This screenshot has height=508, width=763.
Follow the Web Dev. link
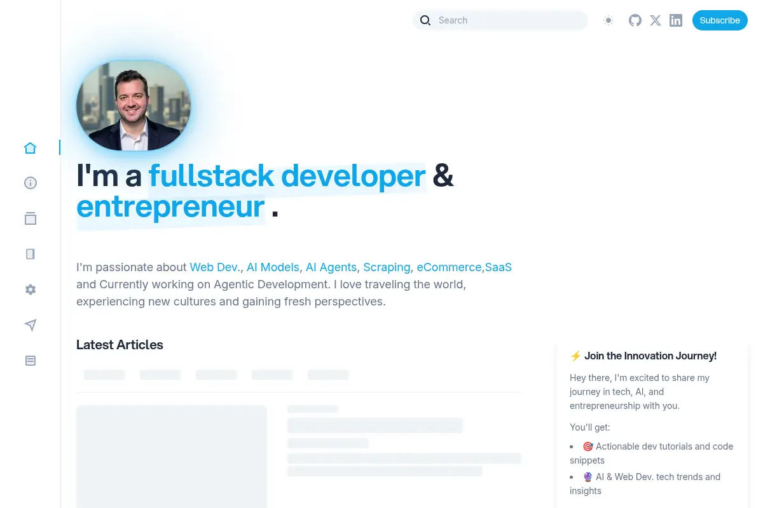[215, 267]
